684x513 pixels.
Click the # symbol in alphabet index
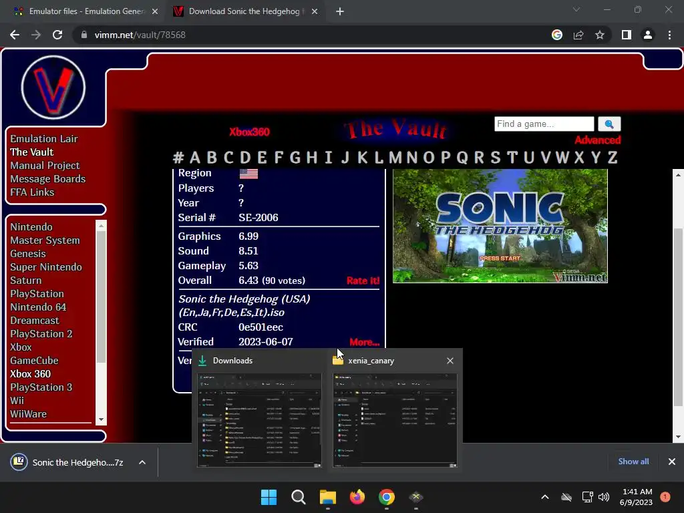tap(178, 158)
